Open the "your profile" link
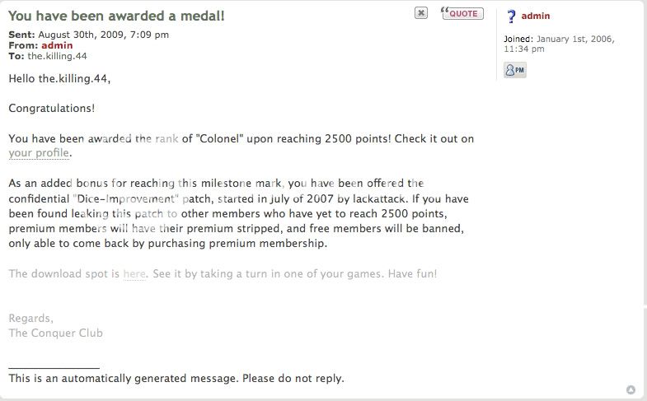The height and width of the screenshot is (401, 647). pyautogui.click(x=40, y=153)
